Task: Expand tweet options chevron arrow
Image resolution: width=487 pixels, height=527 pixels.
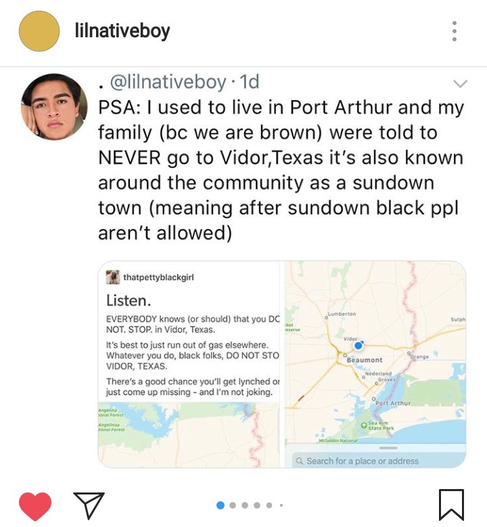Action: [x=460, y=83]
